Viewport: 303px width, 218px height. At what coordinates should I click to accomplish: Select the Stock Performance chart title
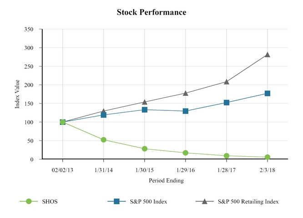[151, 12]
